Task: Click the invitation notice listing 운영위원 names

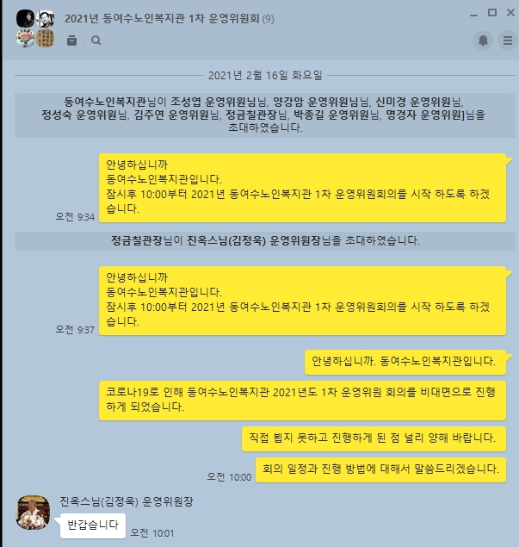Action: pyautogui.click(x=265, y=115)
